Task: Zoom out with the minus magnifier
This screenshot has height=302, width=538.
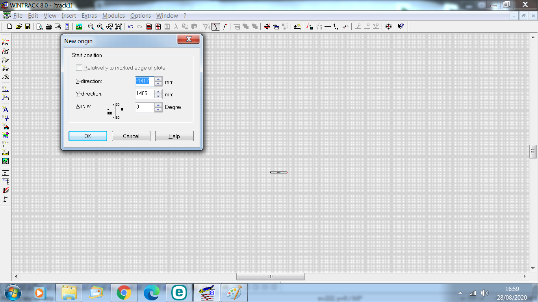Action: coord(91,27)
